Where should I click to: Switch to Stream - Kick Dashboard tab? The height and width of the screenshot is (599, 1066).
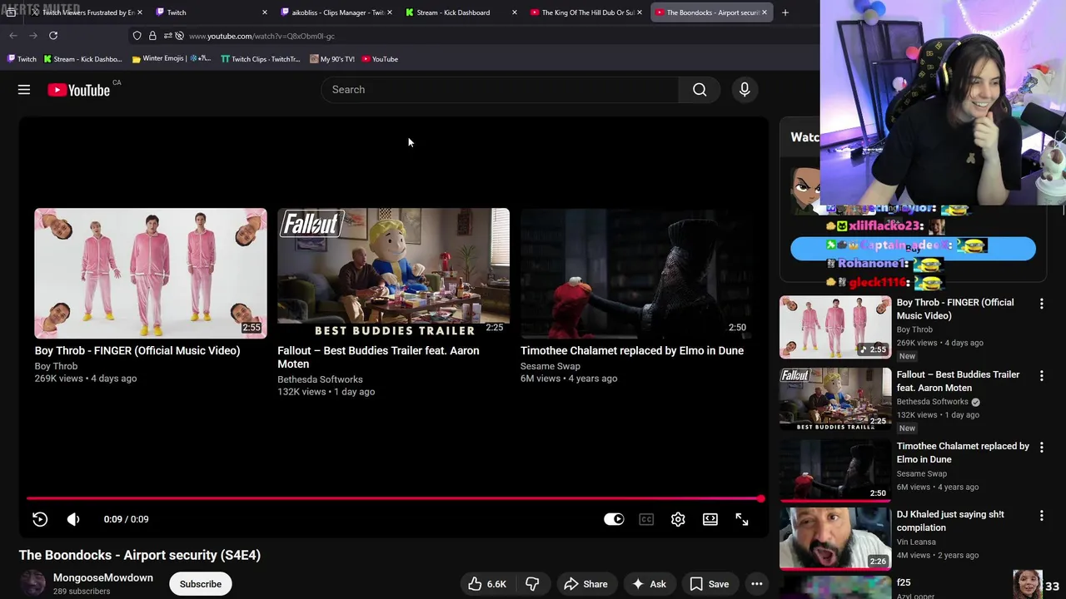(461, 12)
